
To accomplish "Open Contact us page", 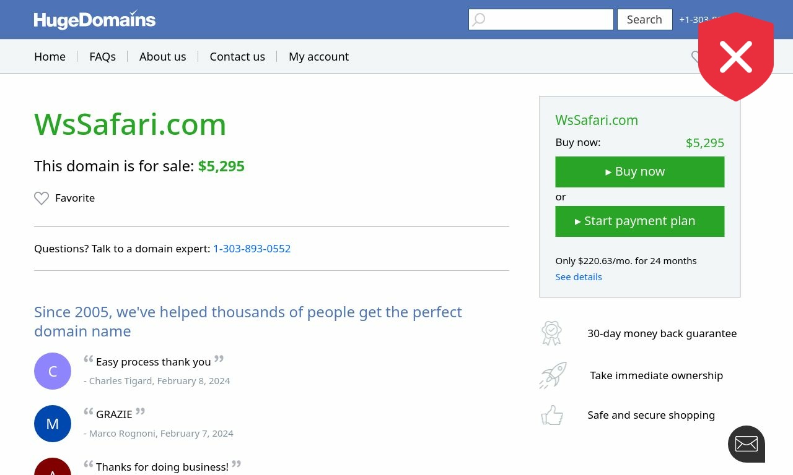I will click(237, 56).
